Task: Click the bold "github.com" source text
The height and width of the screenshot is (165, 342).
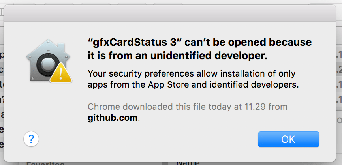Action: (113, 118)
